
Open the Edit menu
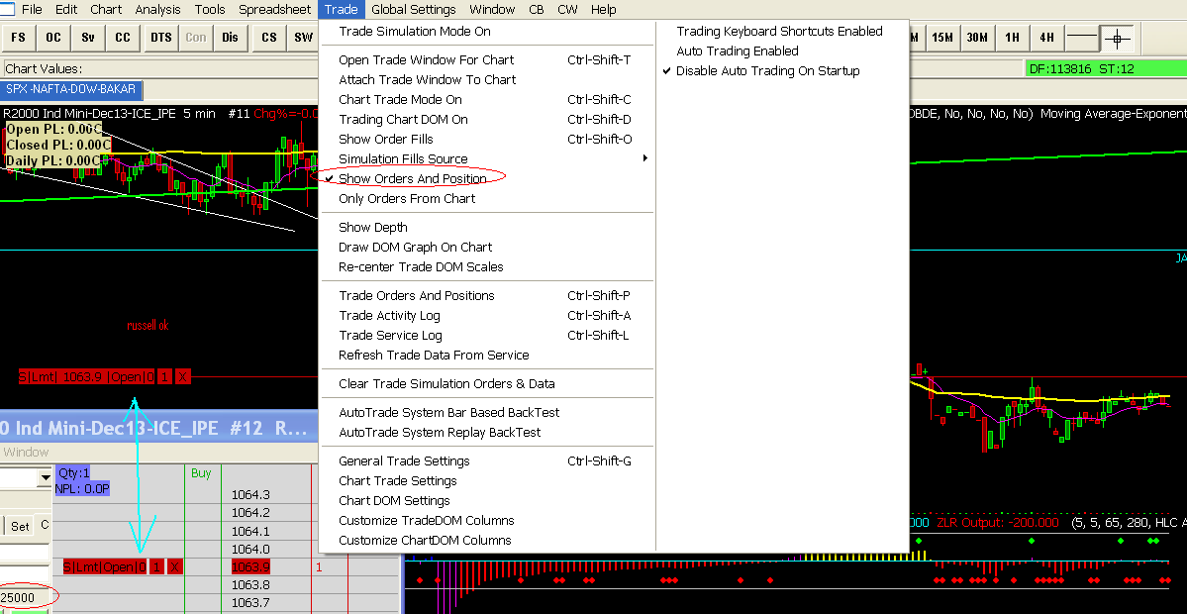[x=66, y=9]
